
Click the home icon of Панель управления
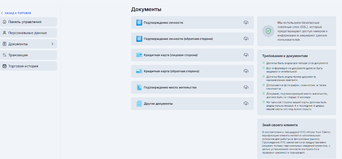click(x=4, y=22)
